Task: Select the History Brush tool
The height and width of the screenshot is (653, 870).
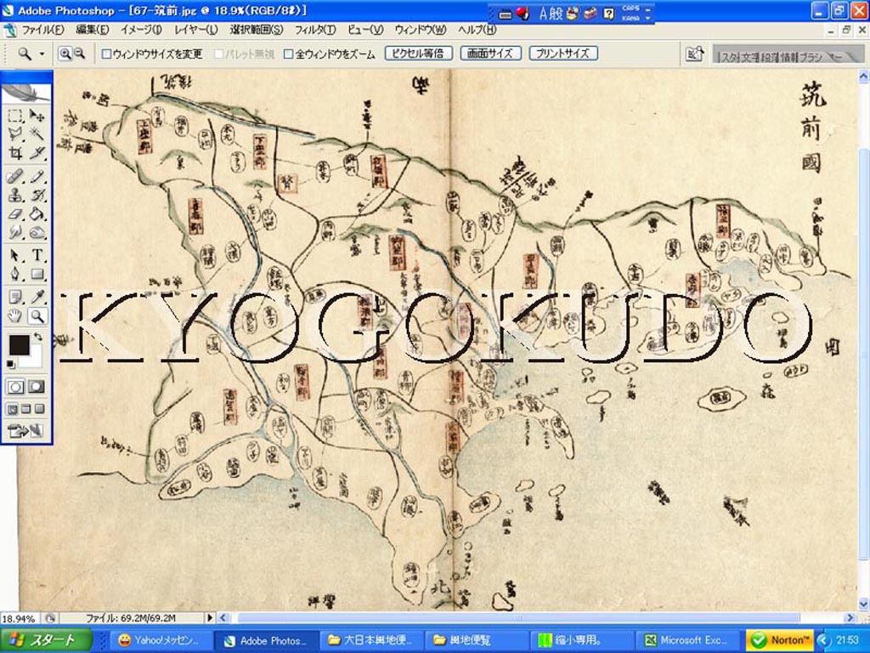Action: pyautogui.click(x=37, y=195)
